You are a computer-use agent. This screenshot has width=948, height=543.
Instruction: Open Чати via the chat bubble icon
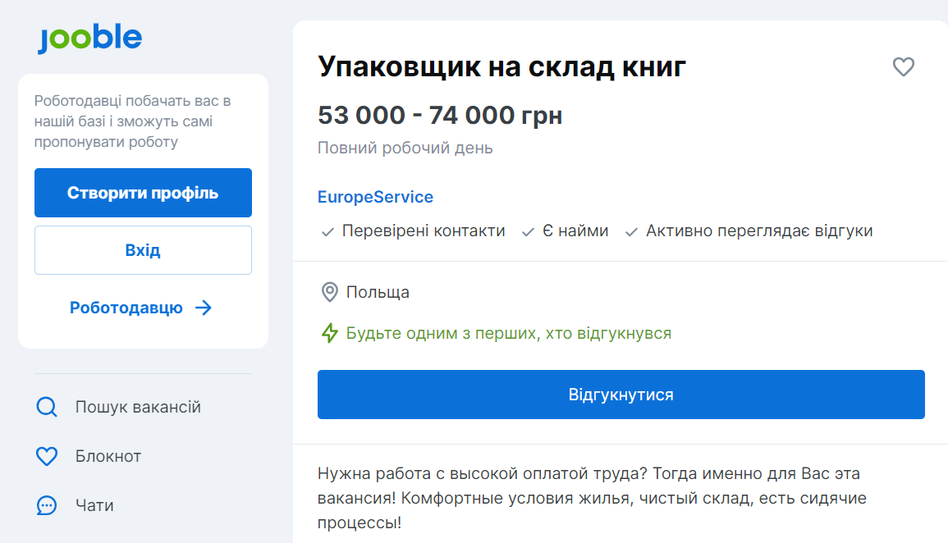tap(47, 505)
